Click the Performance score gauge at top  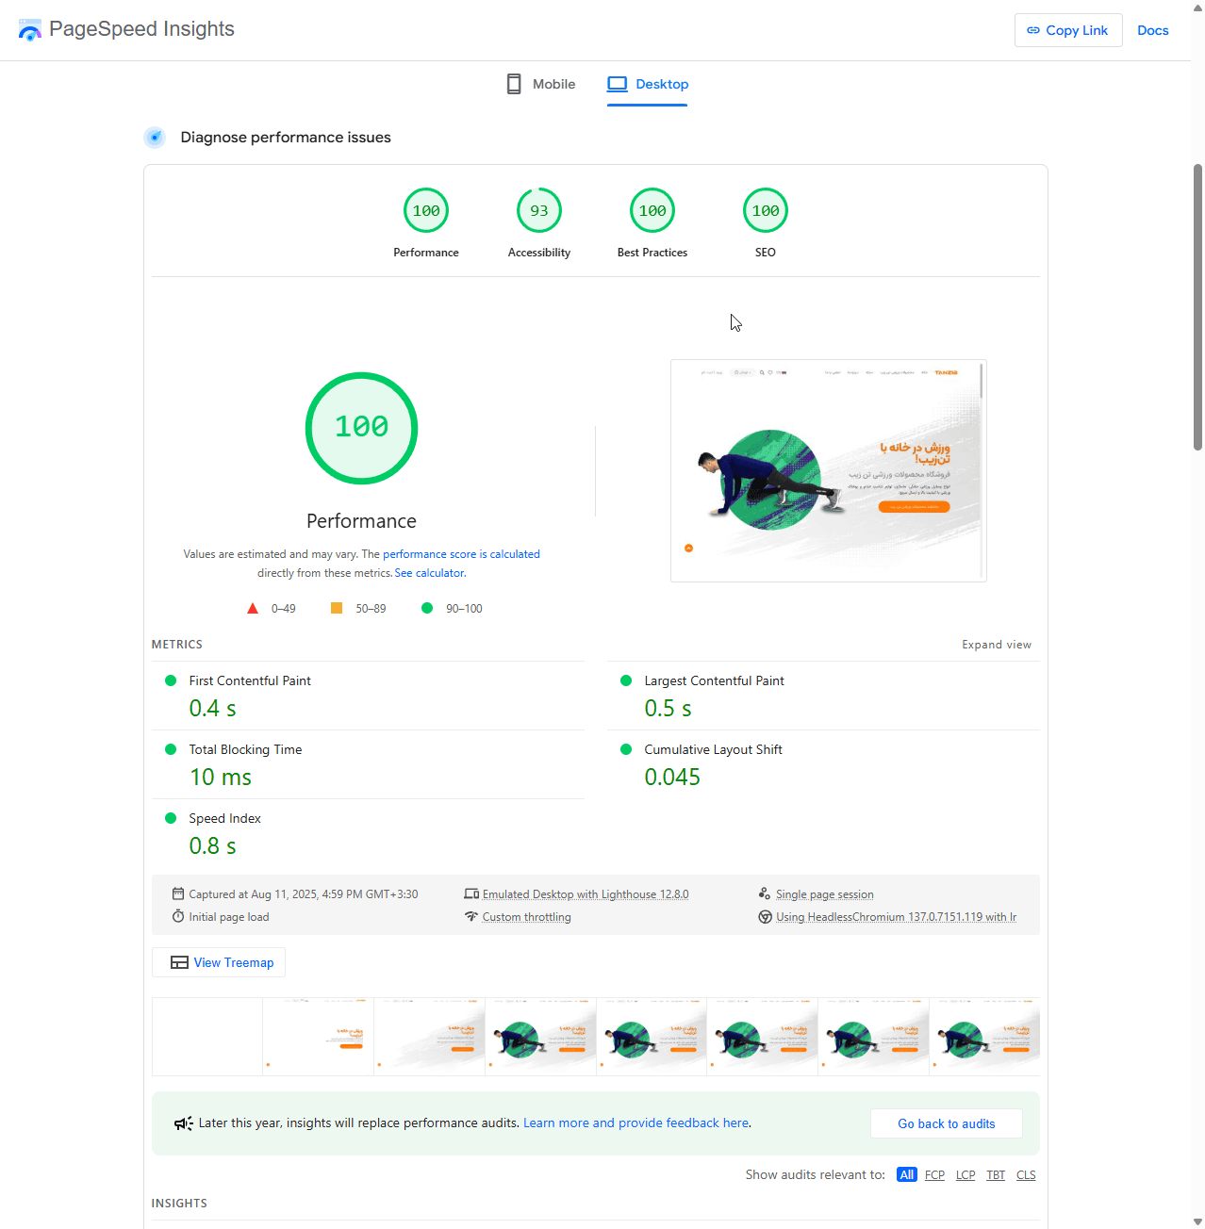coord(426,211)
